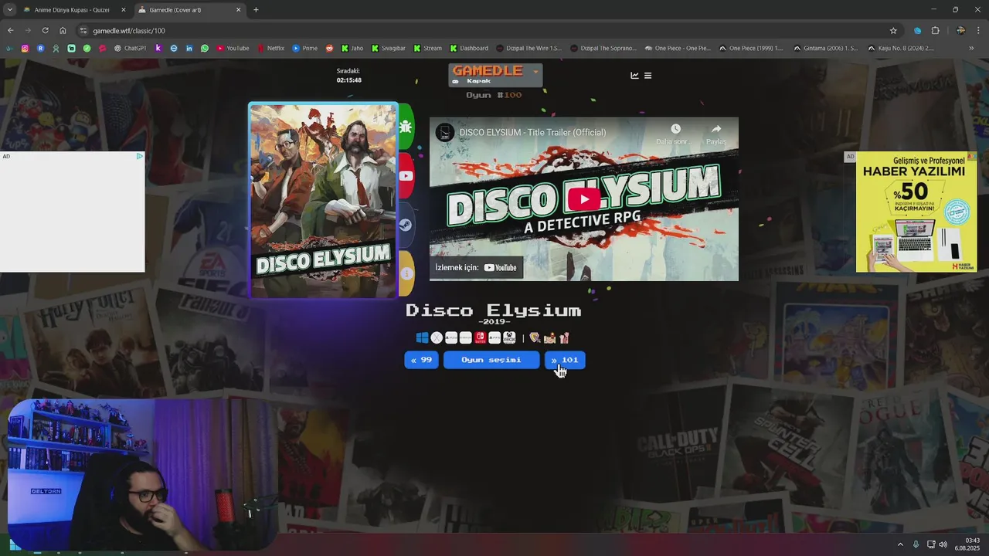The width and height of the screenshot is (989, 556).
Task: Click the Disco Elysium cover art
Action: 323,200
